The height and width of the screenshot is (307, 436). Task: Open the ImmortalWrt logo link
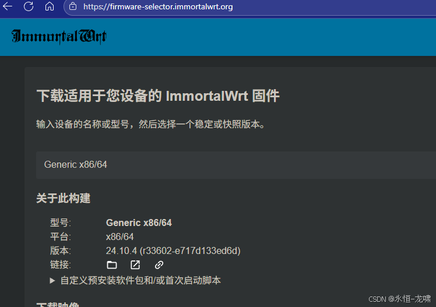pos(59,36)
